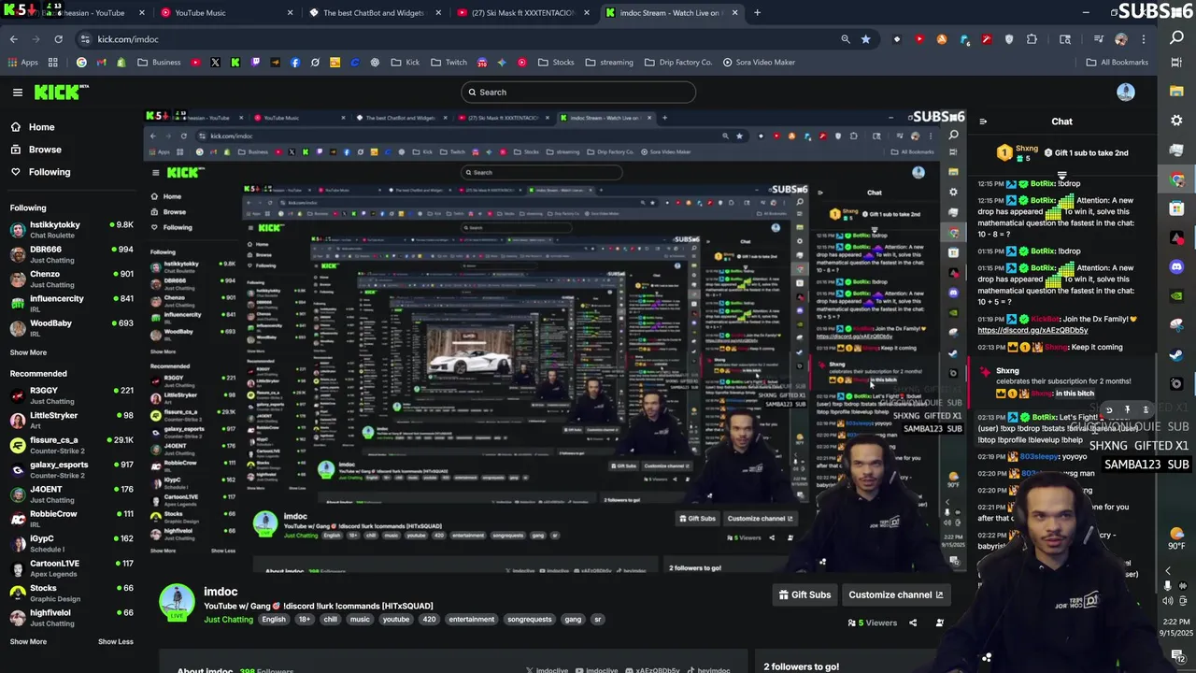Select the songrequests stream tag
Image resolution: width=1196 pixels, height=673 pixels.
coord(530,619)
